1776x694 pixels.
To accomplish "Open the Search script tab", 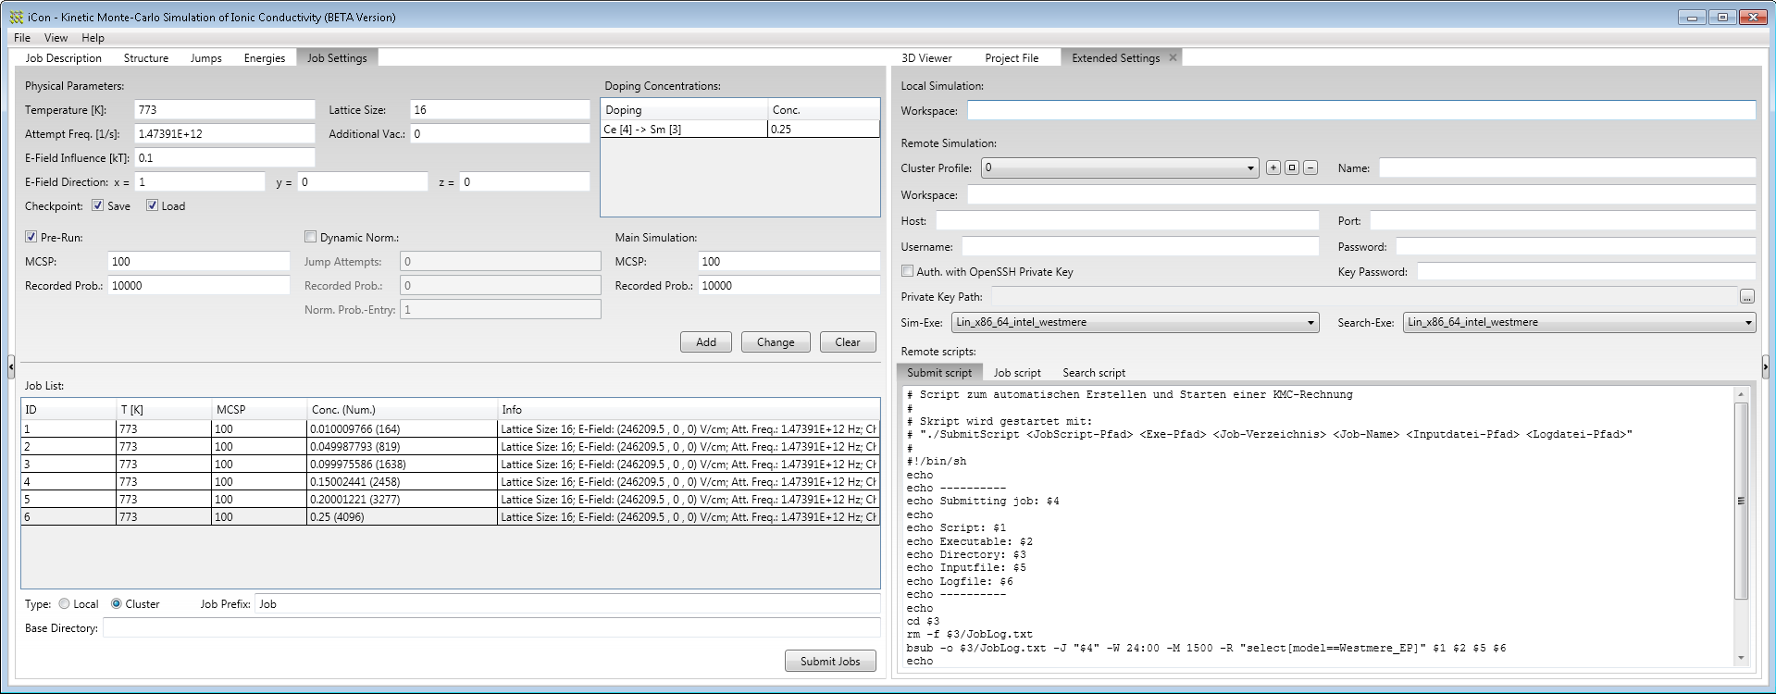I will 1094,372.
